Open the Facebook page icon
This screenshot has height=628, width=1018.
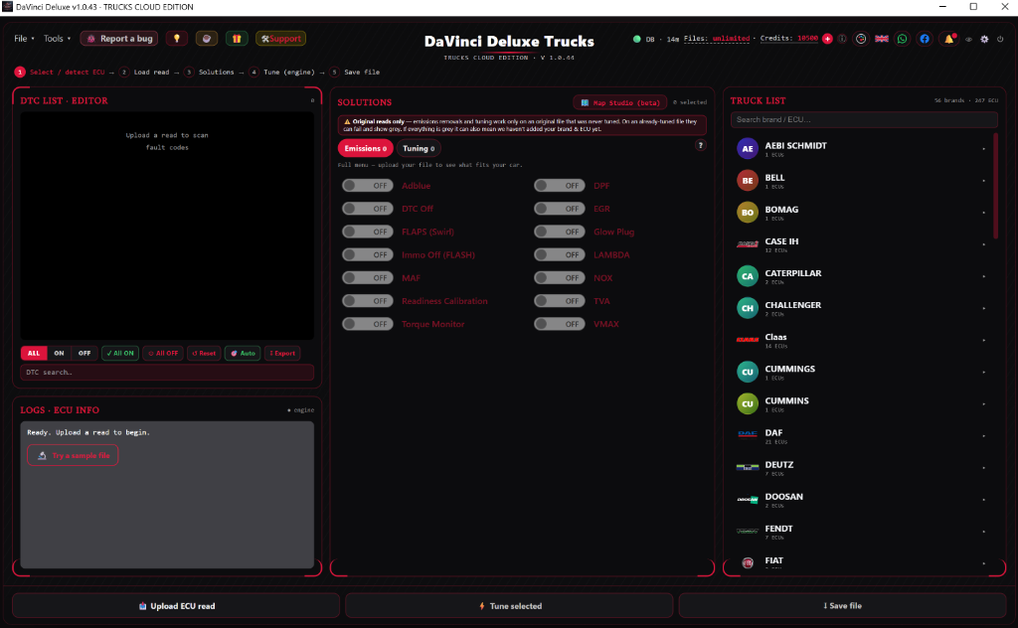click(x=925, y=39)
